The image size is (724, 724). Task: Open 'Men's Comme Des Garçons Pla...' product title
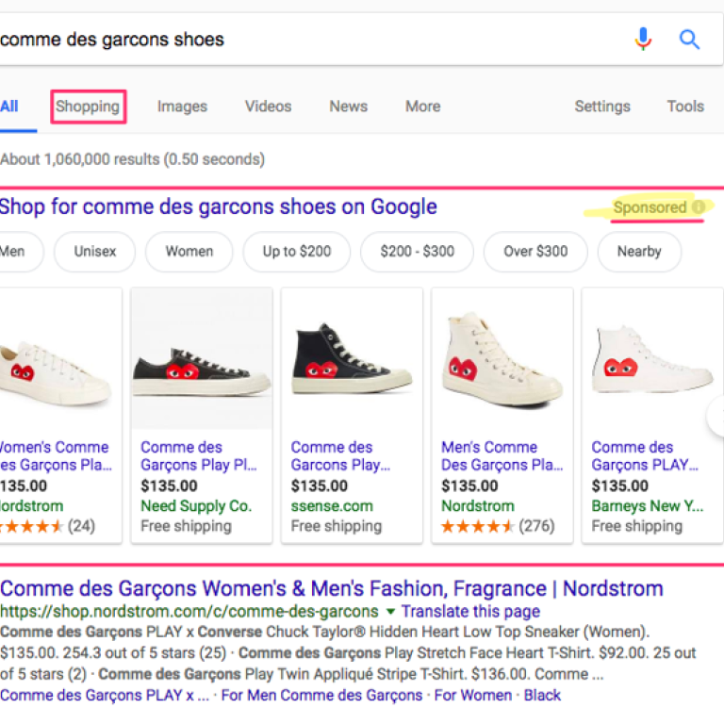[x=502, y=455]
